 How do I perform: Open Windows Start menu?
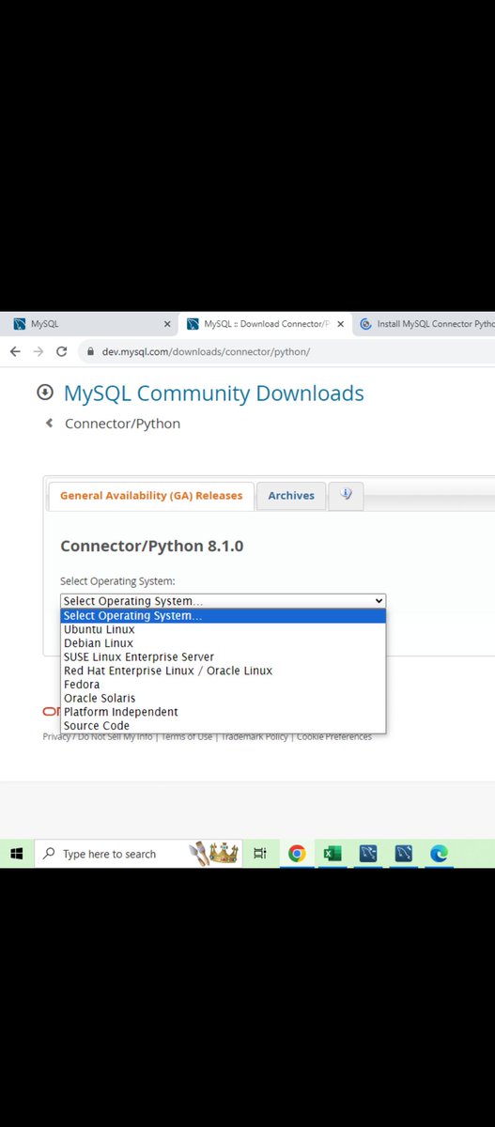pyautogui.click(x=16, y=854)
